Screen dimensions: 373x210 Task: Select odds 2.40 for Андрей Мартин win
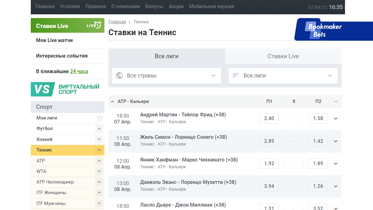coord(269,119)
